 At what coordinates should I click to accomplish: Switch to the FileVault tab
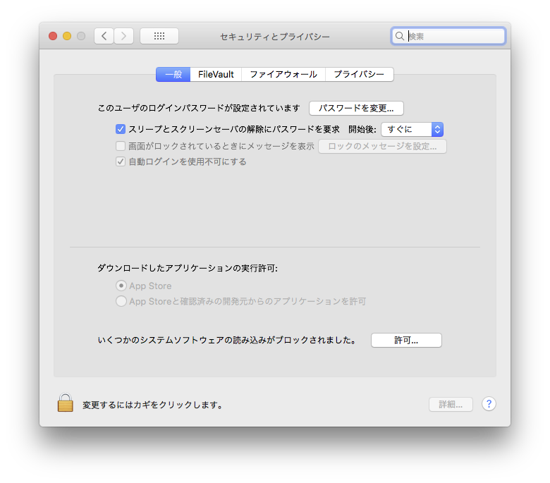point(216,74)
